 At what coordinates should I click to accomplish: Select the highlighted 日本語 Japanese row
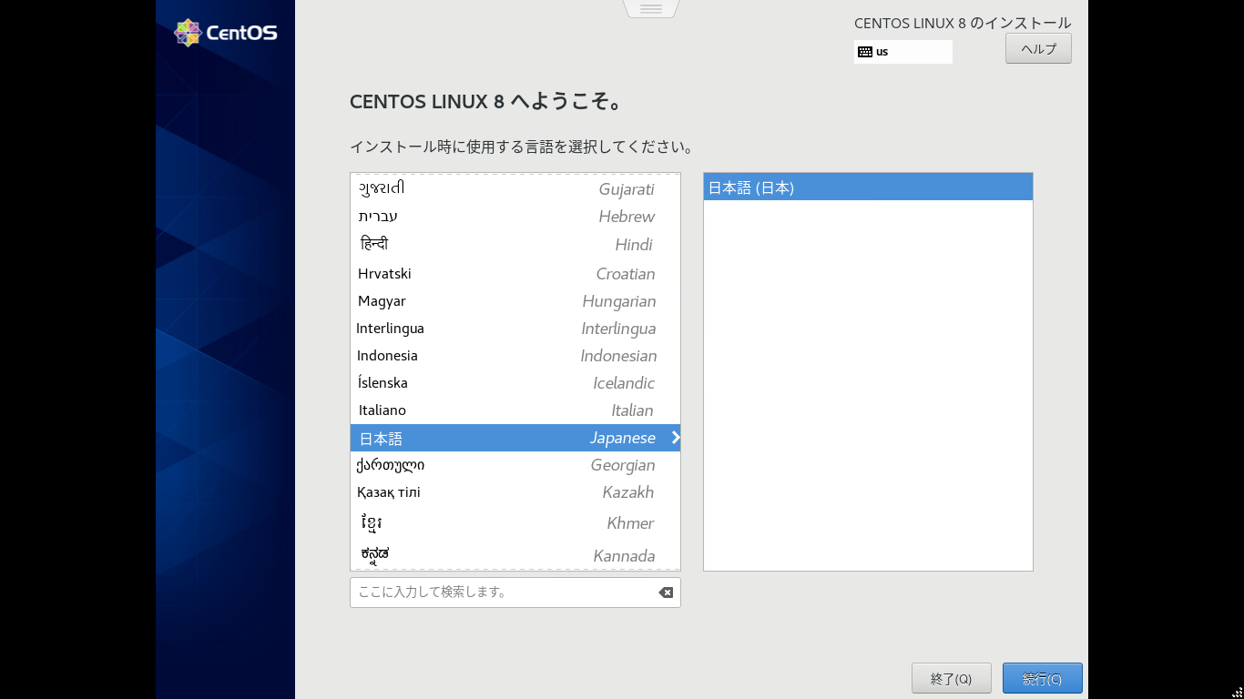[515, 438]
